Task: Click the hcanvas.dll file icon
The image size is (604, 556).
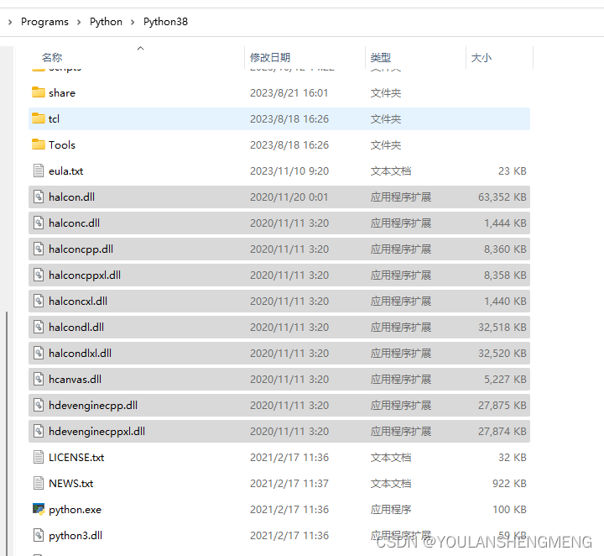Action: 38,379
